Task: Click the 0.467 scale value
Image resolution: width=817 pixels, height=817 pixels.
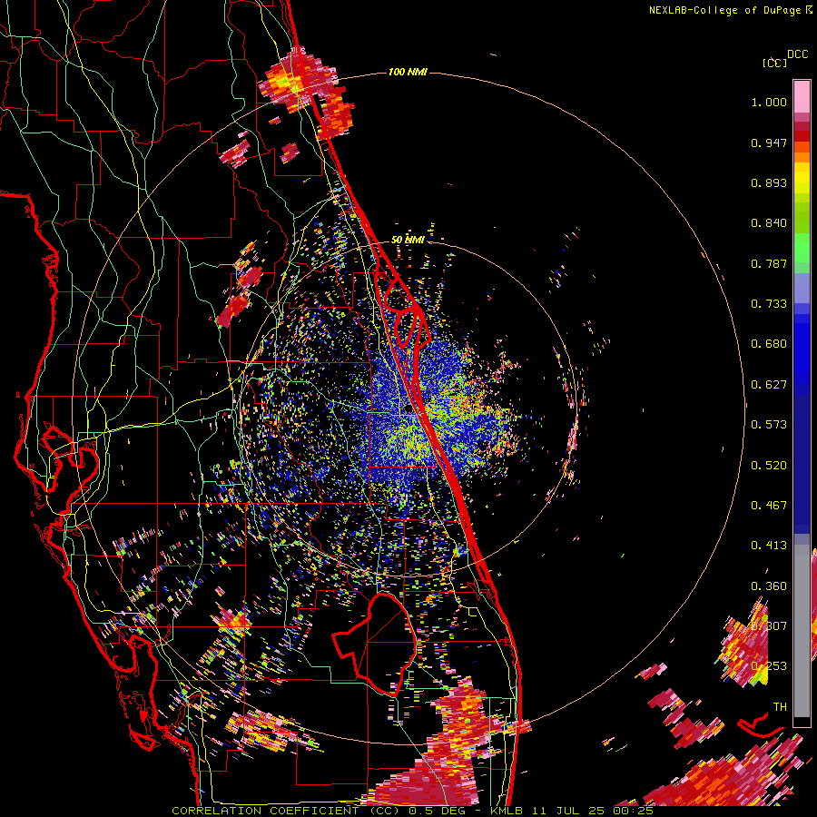Action: (x=769, y=506)
